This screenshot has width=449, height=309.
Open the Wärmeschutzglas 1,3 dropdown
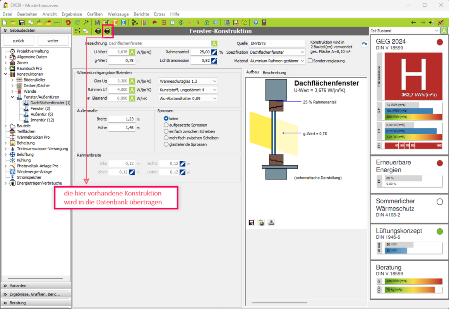[x=188, y=81]
